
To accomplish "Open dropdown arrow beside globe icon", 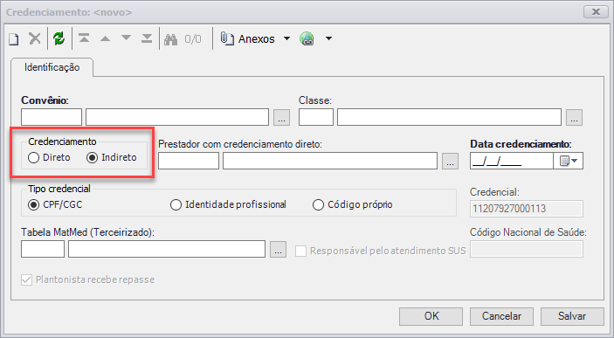I will point(329,38).
